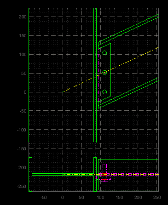Select the 200 label on vertical axis

pyautogui.click(x=23, y=17)
